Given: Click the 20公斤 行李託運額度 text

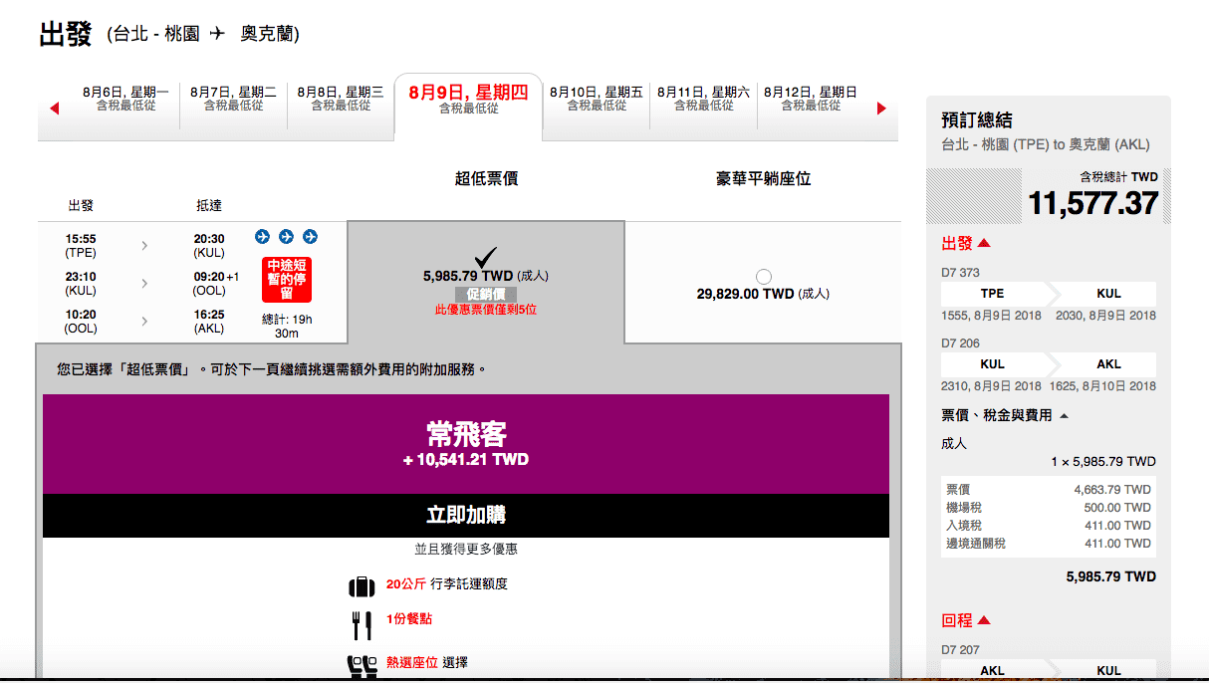Looking at the screenshot, I should point(447,584).
